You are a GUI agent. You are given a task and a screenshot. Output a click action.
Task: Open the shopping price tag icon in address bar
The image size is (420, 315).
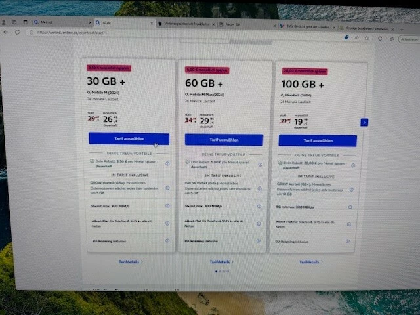pyautogui.click(x=346, y=37)
